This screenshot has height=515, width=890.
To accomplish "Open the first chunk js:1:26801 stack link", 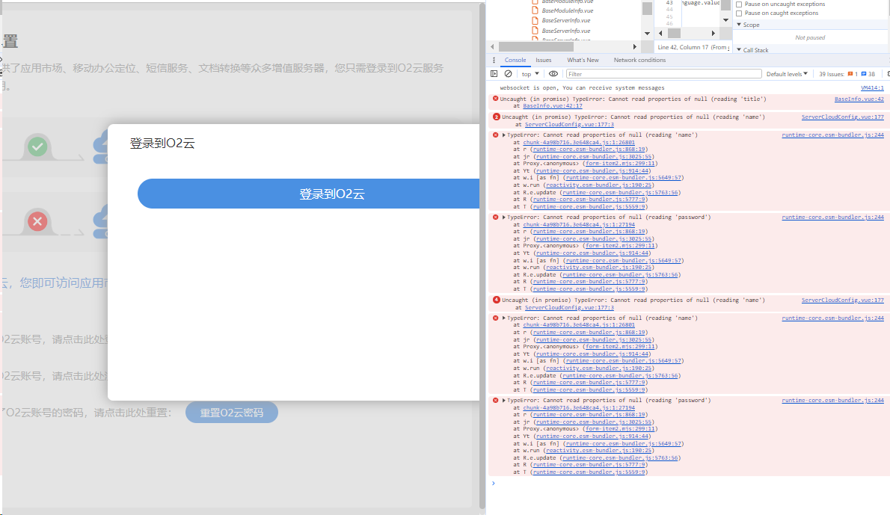I will point(579,142).
